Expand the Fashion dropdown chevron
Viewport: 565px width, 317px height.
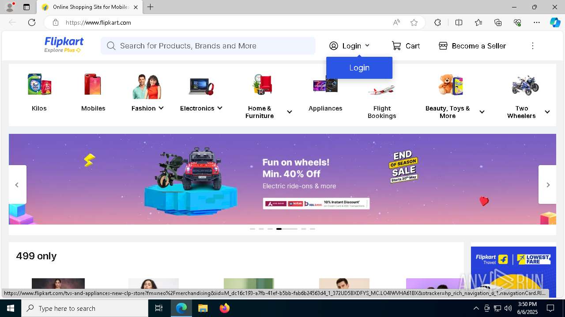[x=161, y=108]
